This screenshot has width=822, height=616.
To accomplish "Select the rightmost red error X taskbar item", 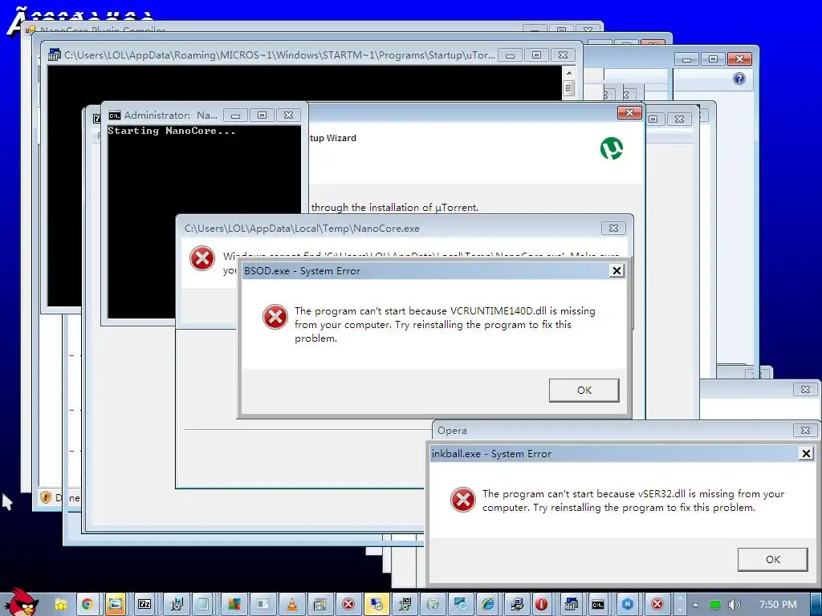I will point(657,605).
